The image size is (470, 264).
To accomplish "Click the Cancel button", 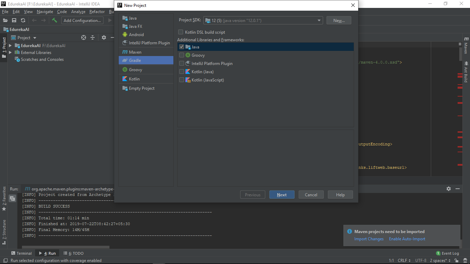I will point(311,195).
